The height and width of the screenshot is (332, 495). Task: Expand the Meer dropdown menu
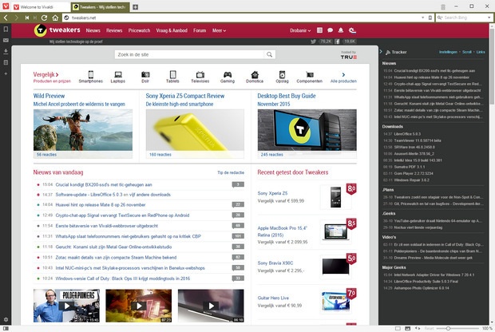[x=219, y=30]
